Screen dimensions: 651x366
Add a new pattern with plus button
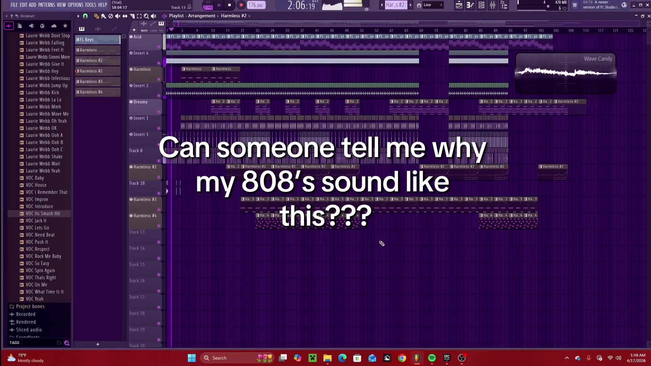(410, 5)
